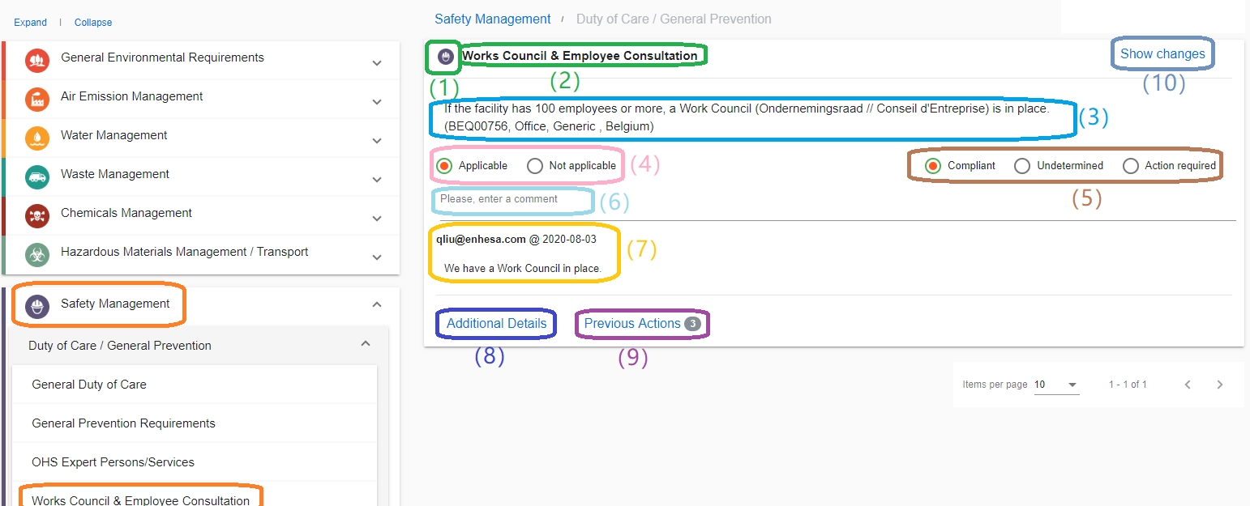Select the Undetermined radio button
Screen dimensions: 1250x506
point(1023,166)
